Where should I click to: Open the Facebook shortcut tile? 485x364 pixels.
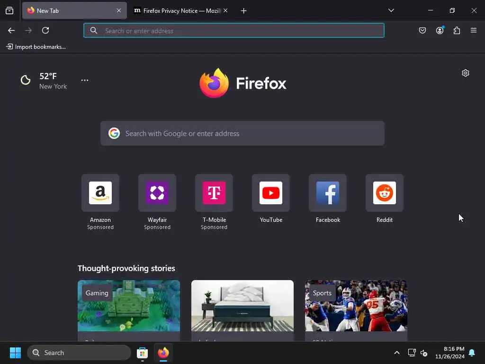coord(328,199)
